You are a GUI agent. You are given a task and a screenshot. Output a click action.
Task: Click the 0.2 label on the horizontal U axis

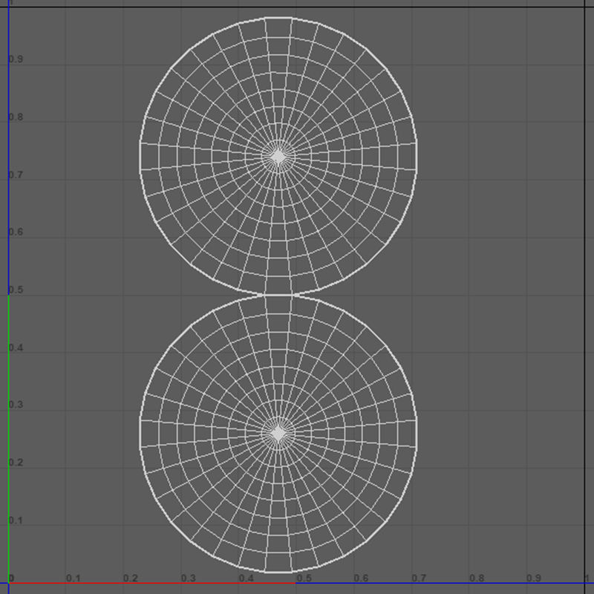(x=131, y=578)
